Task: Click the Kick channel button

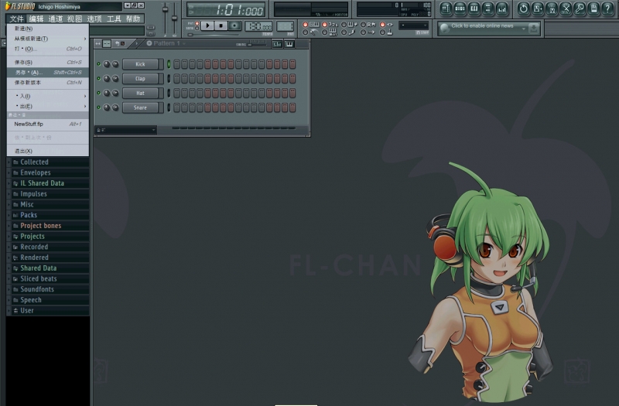Action: coord(141,64)
